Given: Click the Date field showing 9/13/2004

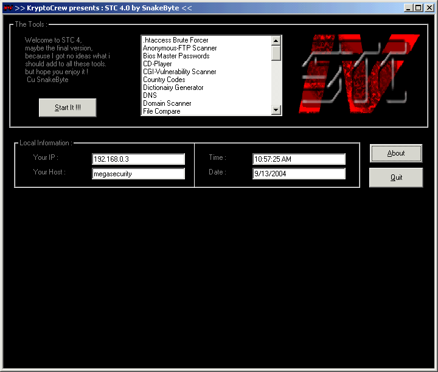Looking at the screenshot, I should click(x=299, y=174).
